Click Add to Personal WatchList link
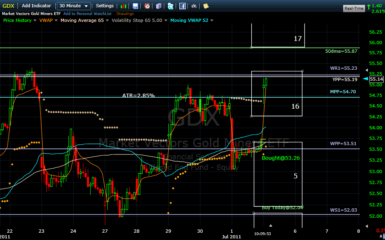Image resolution: width=385 pixels, height=240 pixels. pyautogui.click(x=87, y=14)
